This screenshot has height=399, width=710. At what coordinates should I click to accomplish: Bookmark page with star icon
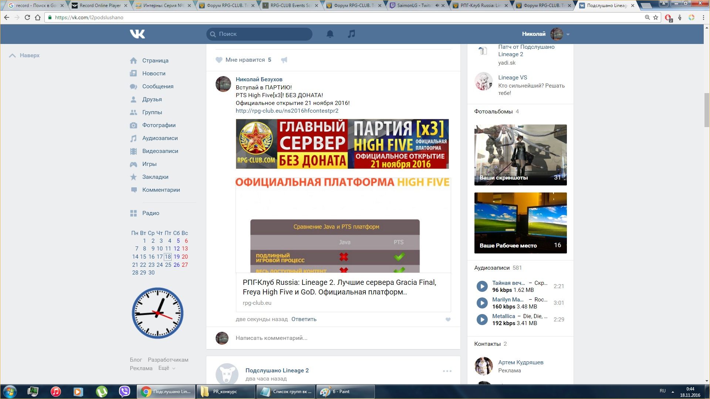656,17
